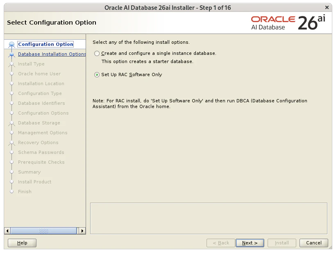The image size is (336, 253).
Task: Click the Oracle AI Database 26ai logo
Action: [x=288, y=23]
